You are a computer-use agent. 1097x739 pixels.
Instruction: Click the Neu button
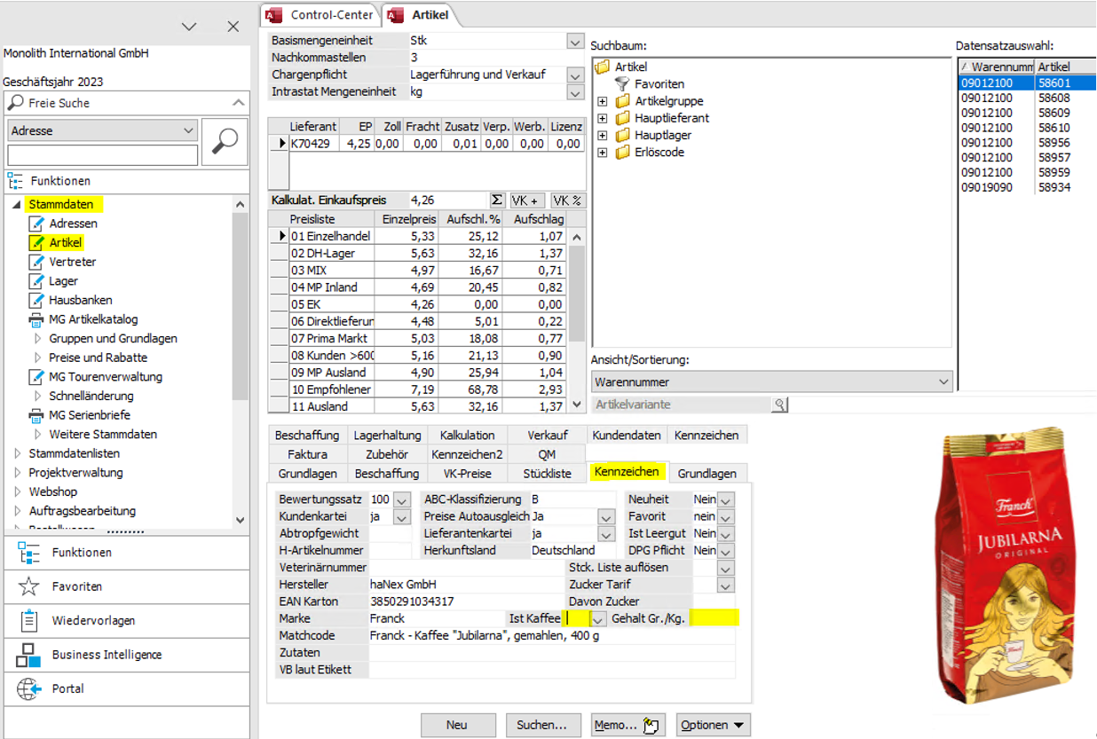coord(457,725)
